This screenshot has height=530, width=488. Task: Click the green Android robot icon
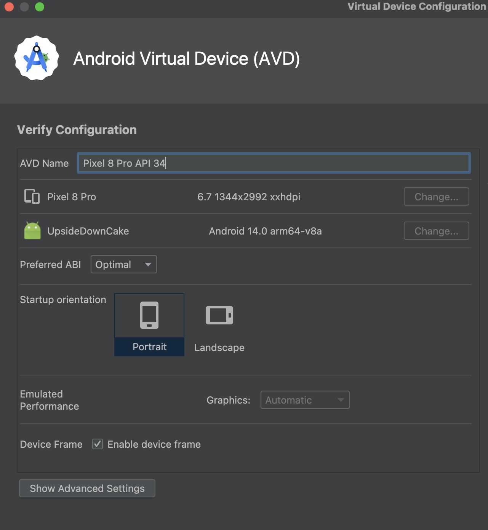tap(32, 231)
